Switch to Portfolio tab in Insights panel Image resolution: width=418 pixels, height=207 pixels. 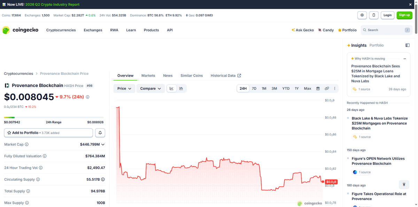pyautogui.click(x=377, y=45)
